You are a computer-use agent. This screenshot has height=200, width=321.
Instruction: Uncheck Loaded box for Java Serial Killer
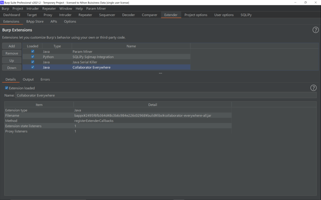33,62
